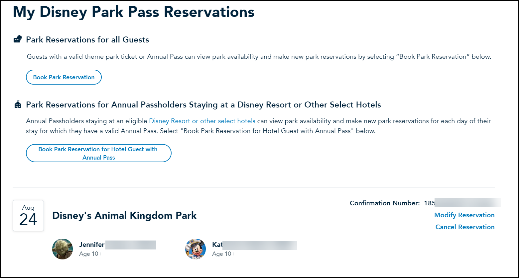Click the hotel icon beside Annual Passholders heading
Image resolution: width=519 pixels, height=278 pixels.
(17, 104)
